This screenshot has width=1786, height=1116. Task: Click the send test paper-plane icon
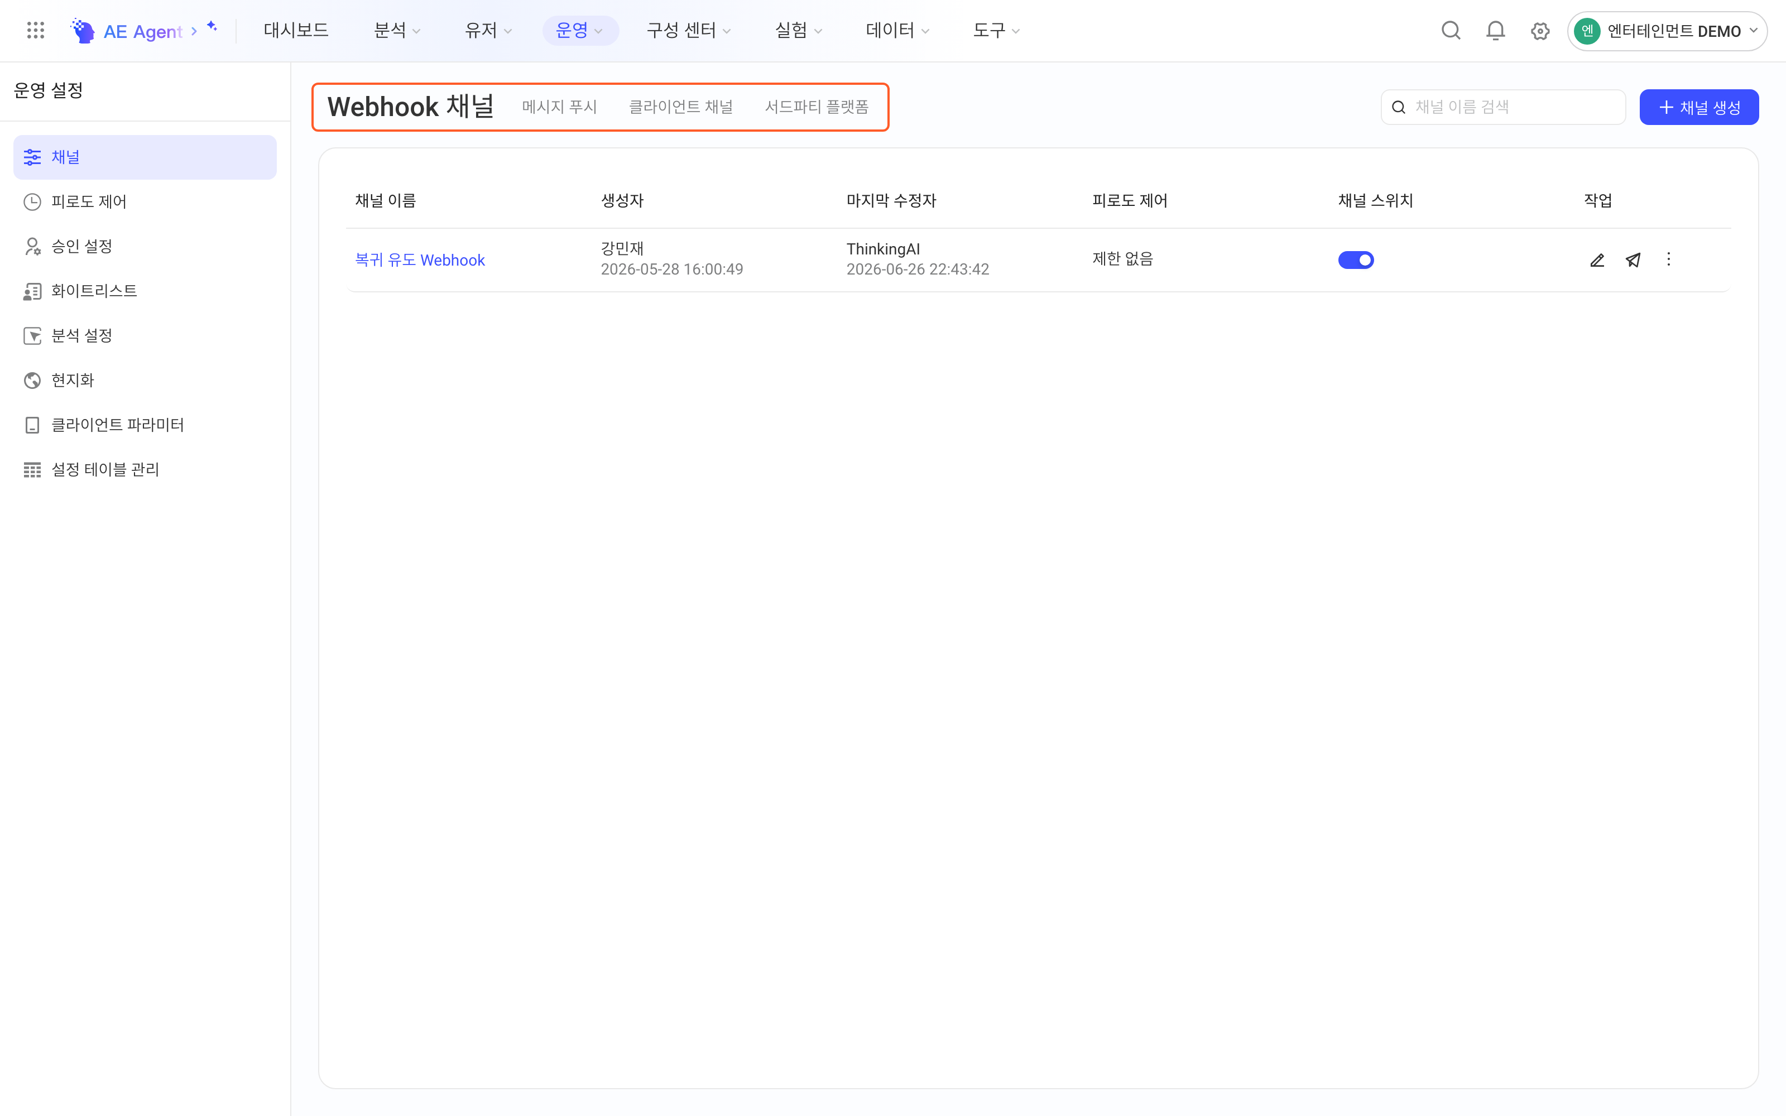[1633, 260]
